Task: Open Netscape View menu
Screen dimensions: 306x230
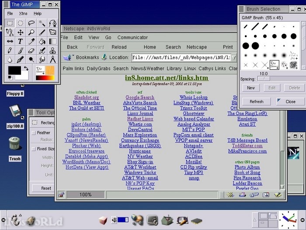Action: click(x=94, y=37)
